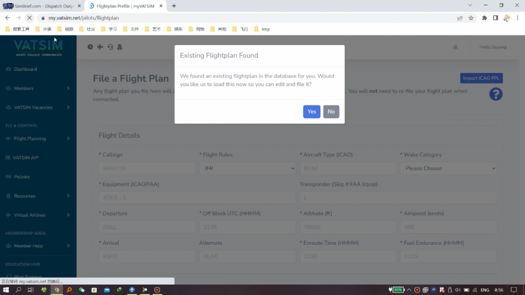This screenshot has width=525, height=295.
Task: Decline loading flightplan with No button
Action: click(x=331, y=112)
